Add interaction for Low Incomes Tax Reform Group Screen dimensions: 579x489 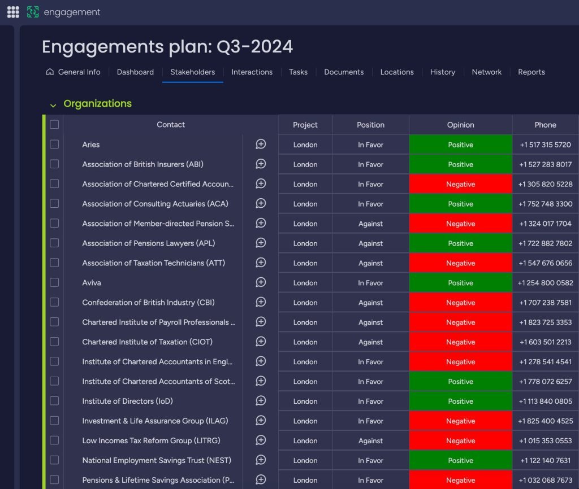click(261, 440)
